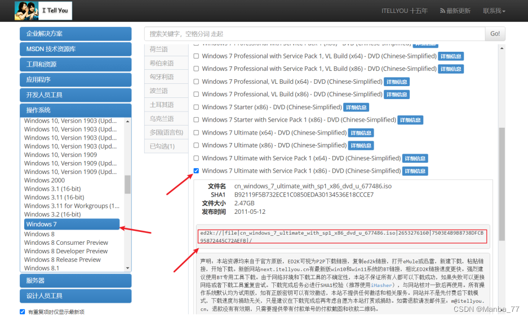Check Windows 7 Starter (x86) DVD
Image resolution: width=528 pixels, height=318 pixels.
point(196,107)
